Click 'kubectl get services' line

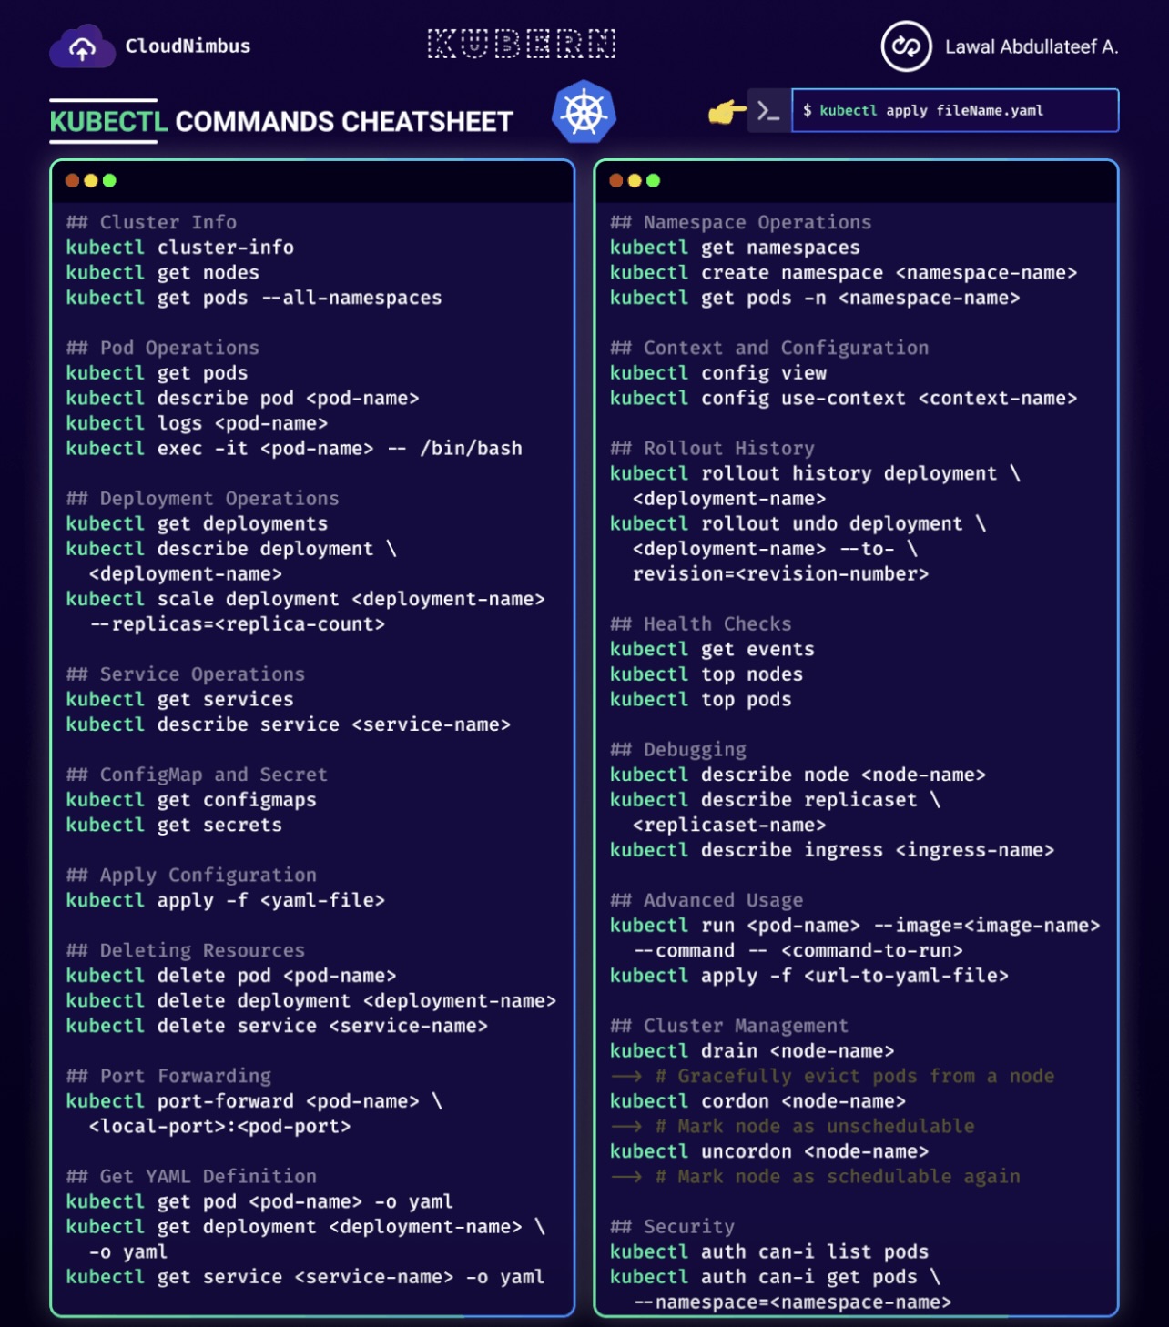tap(179, 700)
